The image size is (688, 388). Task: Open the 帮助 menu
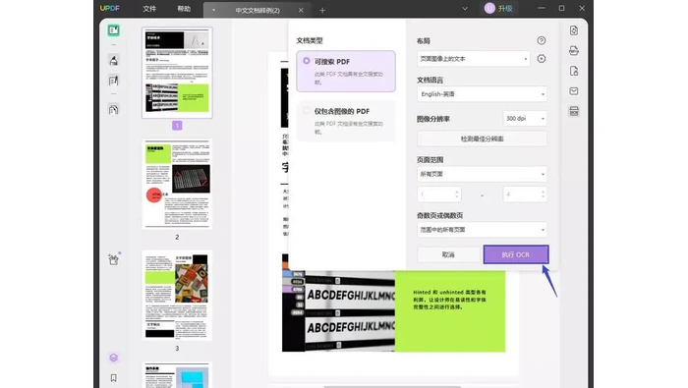click(x=184, y=9)
